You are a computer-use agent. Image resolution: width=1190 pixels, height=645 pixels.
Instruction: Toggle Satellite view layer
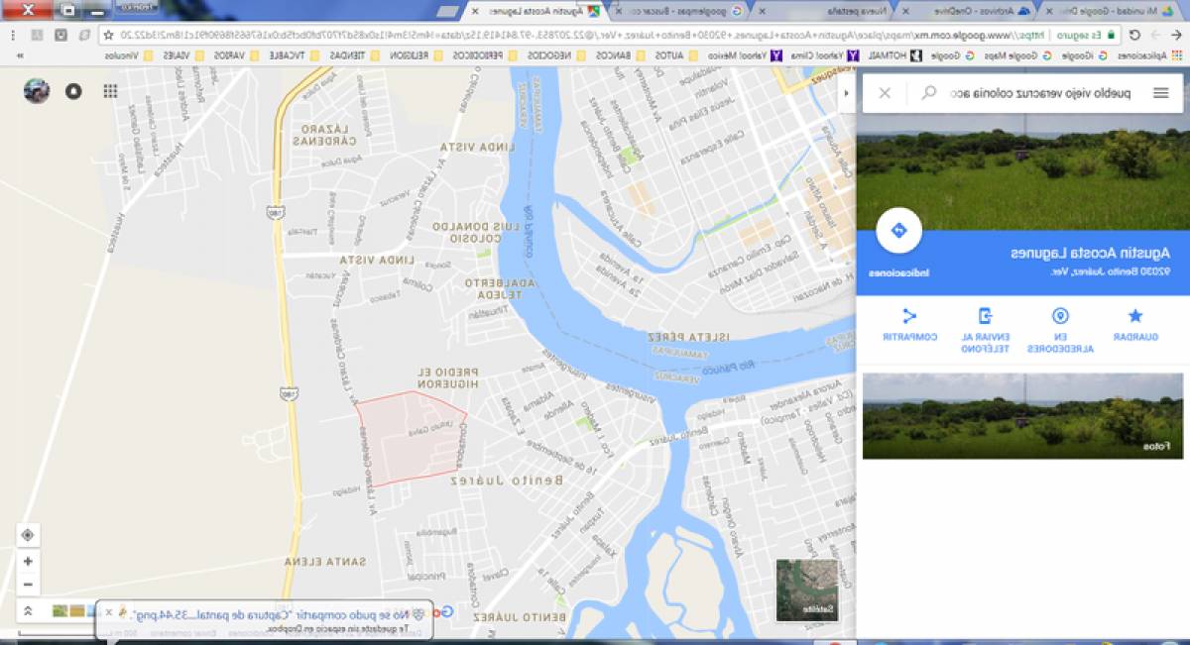(x=804, y=590)
